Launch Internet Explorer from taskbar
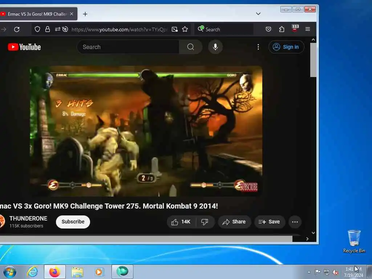372x279 pixels. pos(32,272)
